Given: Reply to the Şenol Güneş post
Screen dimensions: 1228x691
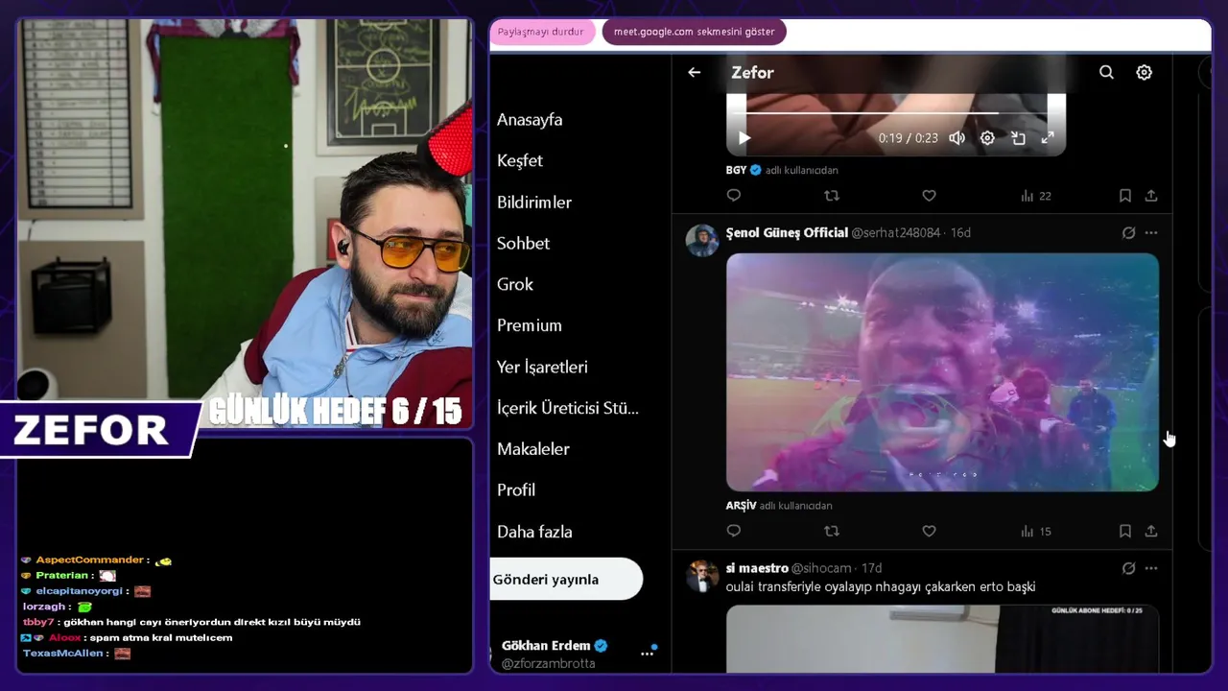Looking at the screenshot, I should click(734, 531).
